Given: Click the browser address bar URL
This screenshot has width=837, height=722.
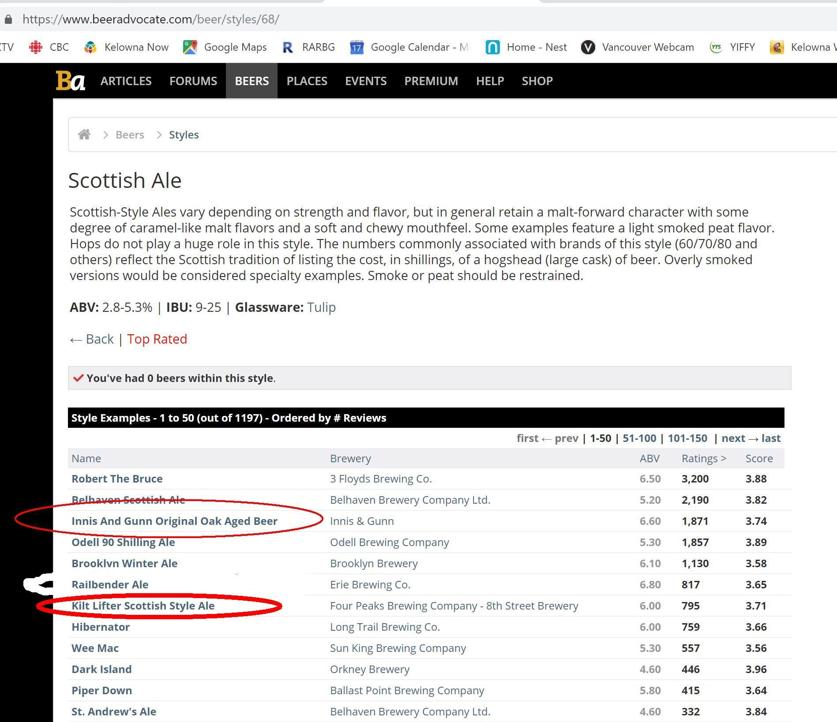Looking at the screenshot, I should 151,19.
